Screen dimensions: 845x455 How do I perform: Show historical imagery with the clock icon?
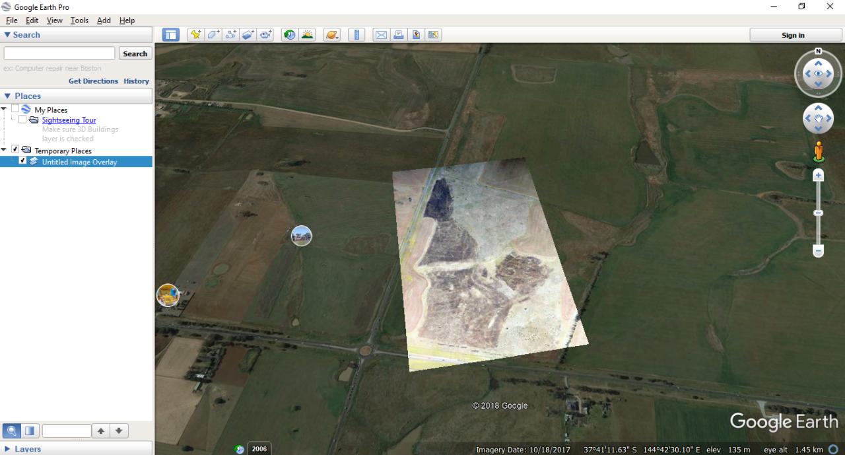pyautogui.click(x=289, y=35)
